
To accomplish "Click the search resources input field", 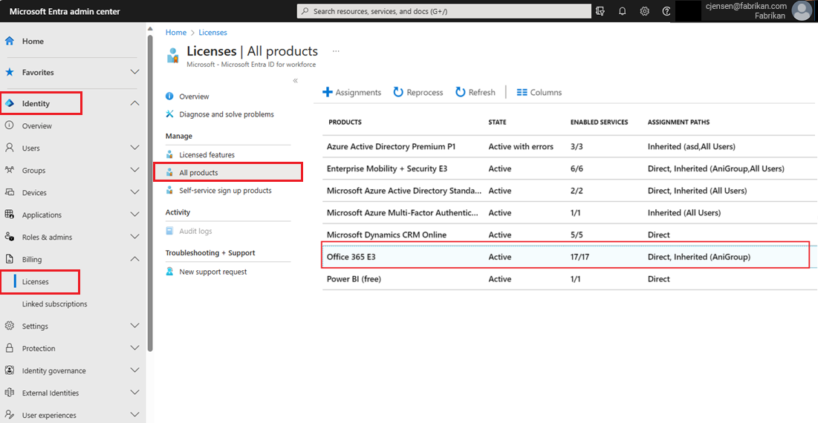I will [446, 11].
